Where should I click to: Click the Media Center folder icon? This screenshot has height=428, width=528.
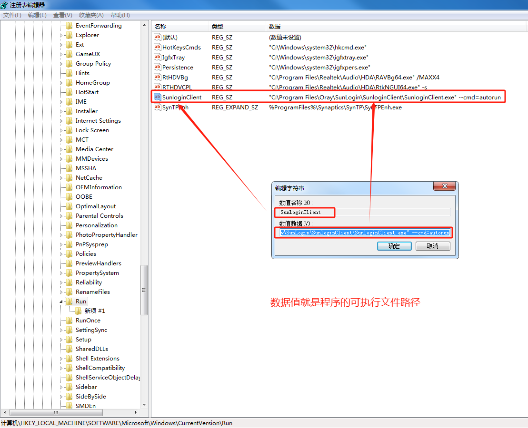click(70, 149)
